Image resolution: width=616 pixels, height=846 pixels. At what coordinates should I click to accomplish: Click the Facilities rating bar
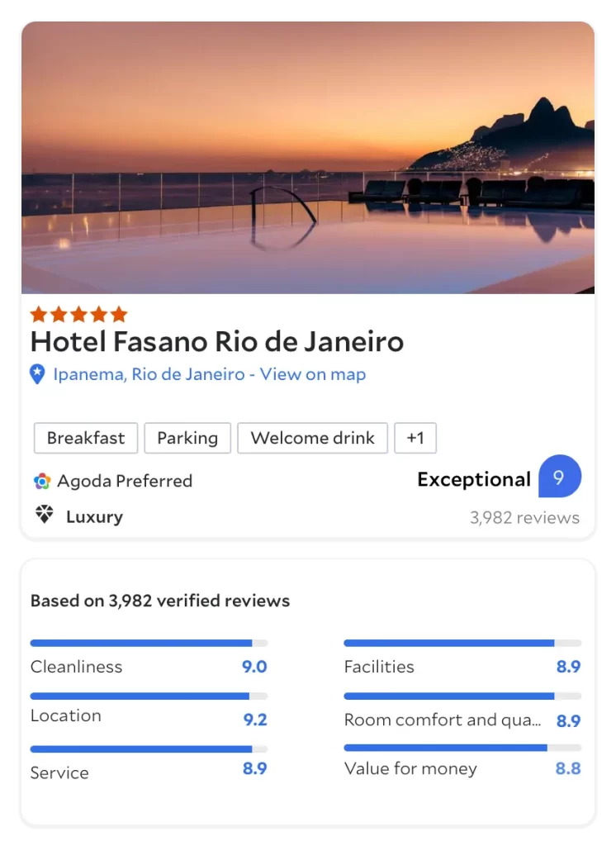[x=462, y=643]
